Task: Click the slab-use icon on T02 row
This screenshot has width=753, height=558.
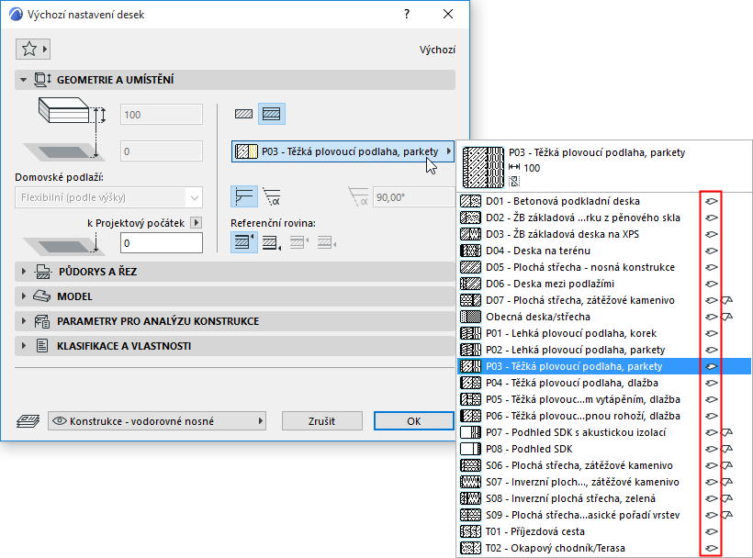Action: tap(712, 548)
